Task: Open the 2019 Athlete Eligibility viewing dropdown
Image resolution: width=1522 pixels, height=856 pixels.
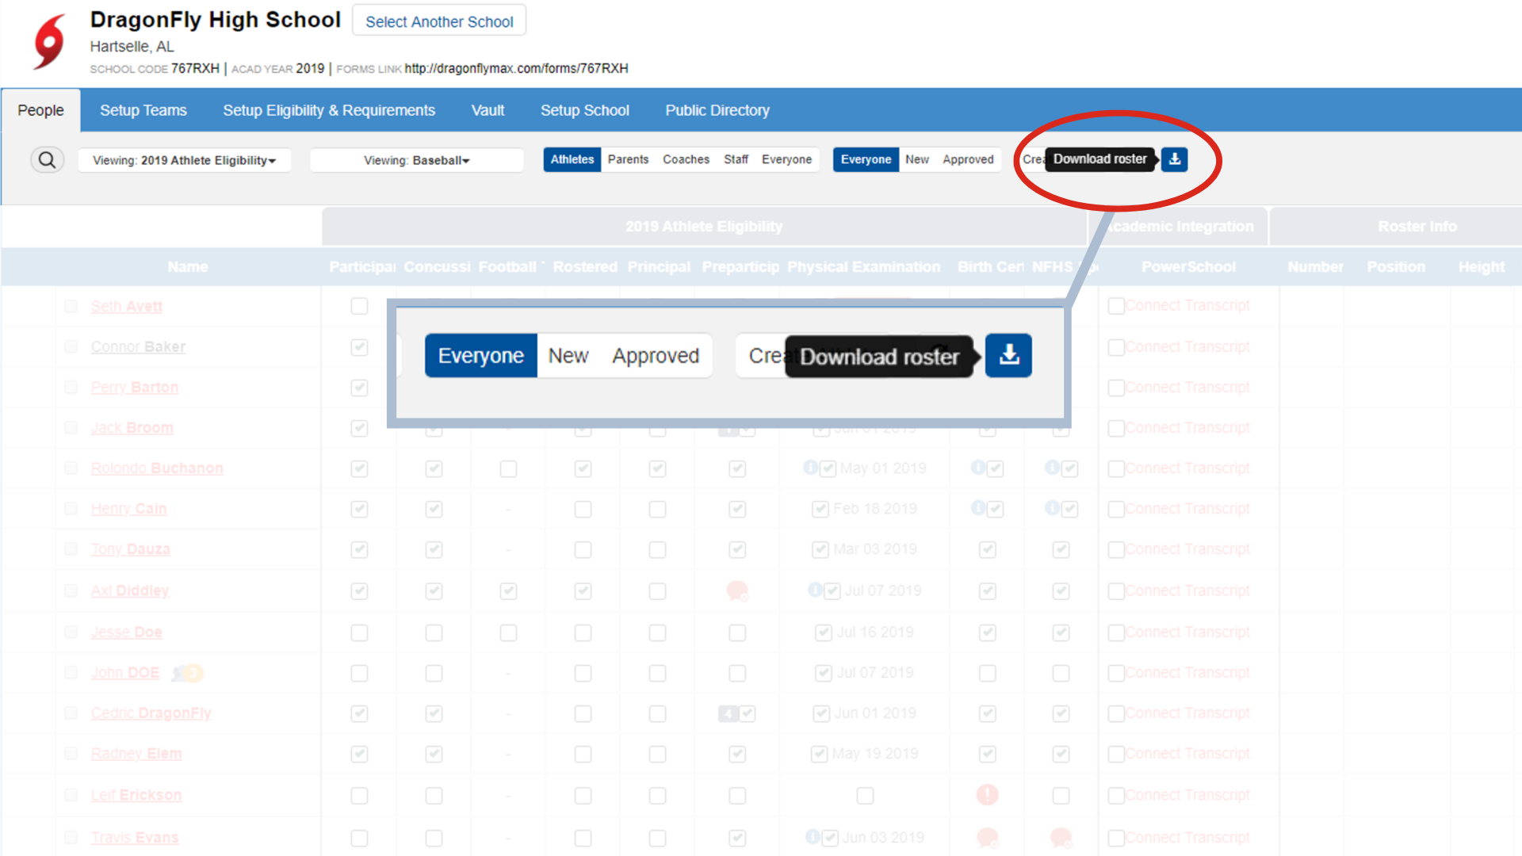Action: [184, 160]
